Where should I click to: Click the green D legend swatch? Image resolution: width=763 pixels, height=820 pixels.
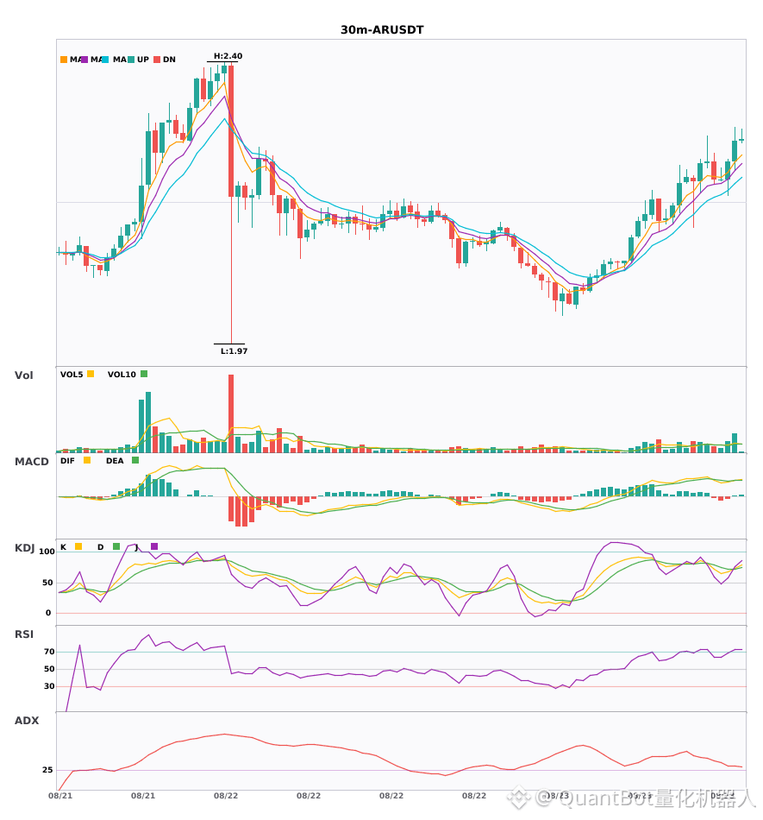tap(116, 546)
